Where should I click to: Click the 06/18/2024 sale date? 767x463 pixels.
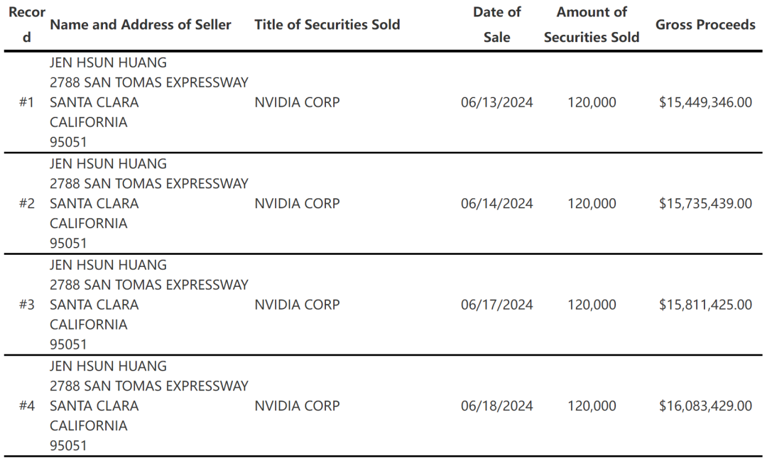496,406
